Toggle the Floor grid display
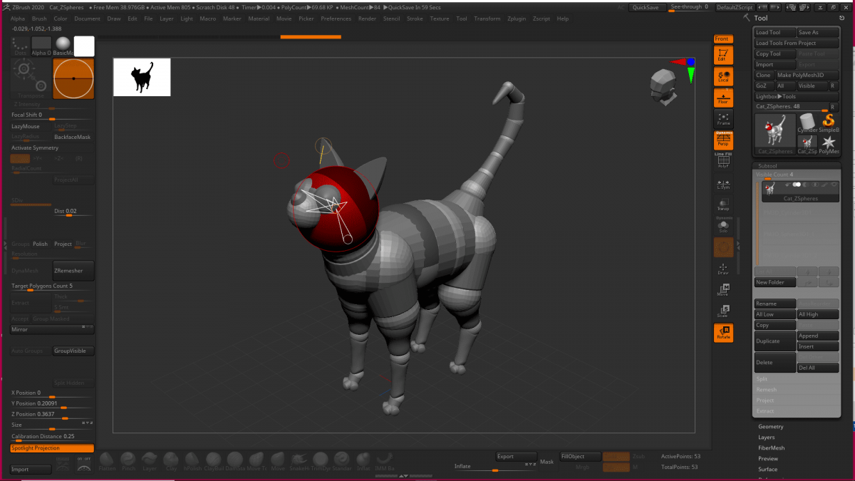The height and width of the screenshot is (481, 855). [723, 98]
